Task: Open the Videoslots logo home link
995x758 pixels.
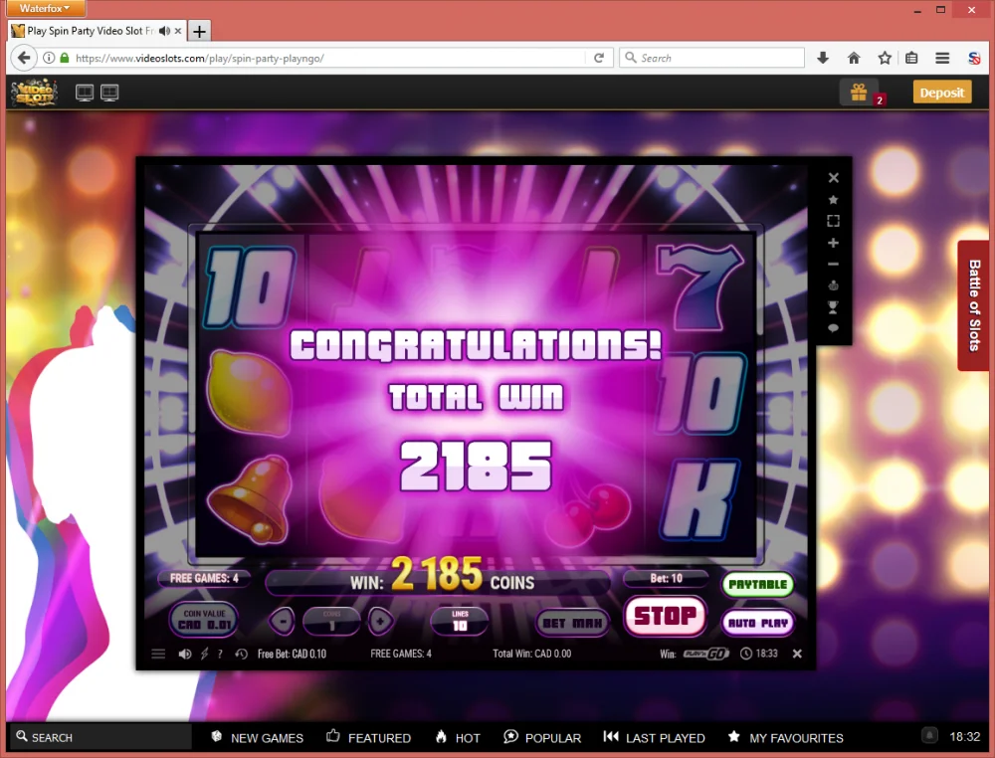Action: [34, 93]
